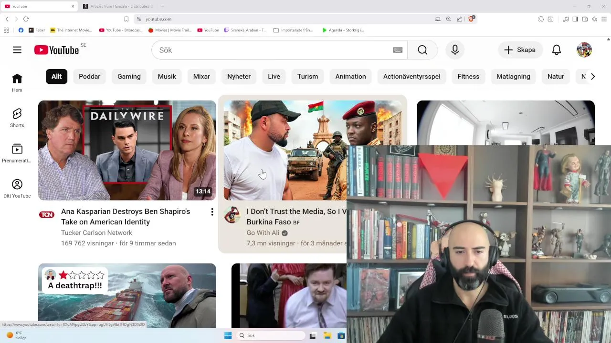
Task: Open the browser main menu
Action: [x=604, y=19]
